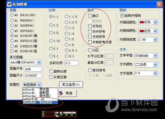Viewport: 165px width, 119px height.
Task: Enable the 米制参考分度 checkbox
Action: coord(90,42)
